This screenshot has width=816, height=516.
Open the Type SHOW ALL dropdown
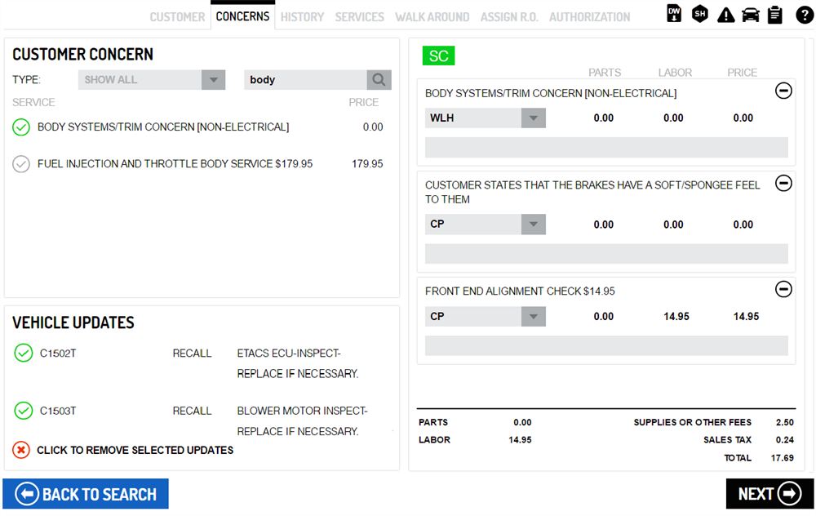(x=152, y=79)
